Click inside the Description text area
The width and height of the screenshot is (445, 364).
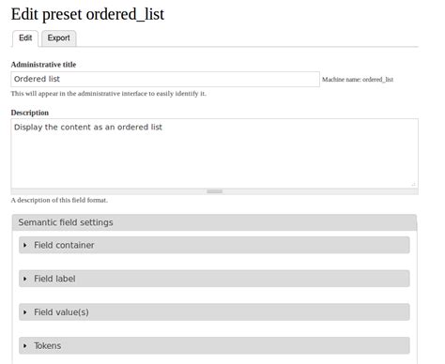[214, 153]
